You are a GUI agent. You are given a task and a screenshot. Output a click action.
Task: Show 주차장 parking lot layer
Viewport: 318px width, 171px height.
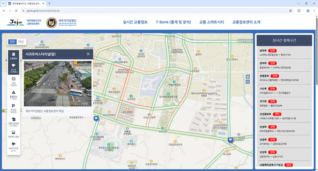14,108
